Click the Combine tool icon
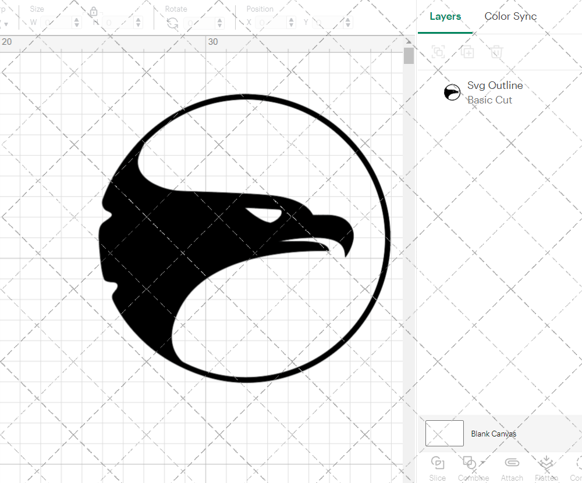582x483 pixels. (x=470, y=463)
